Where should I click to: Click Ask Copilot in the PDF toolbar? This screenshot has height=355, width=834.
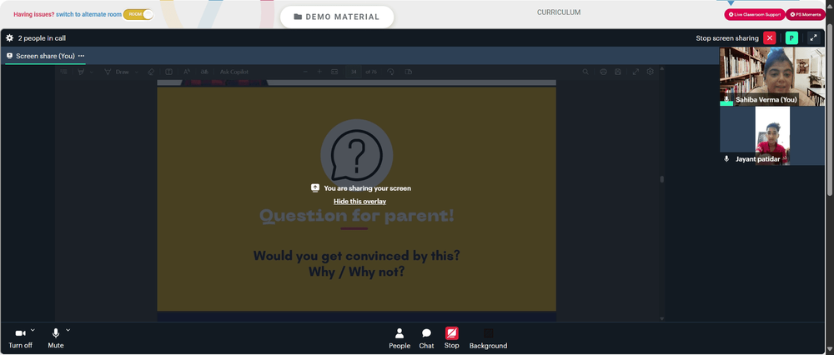point(234,72)
